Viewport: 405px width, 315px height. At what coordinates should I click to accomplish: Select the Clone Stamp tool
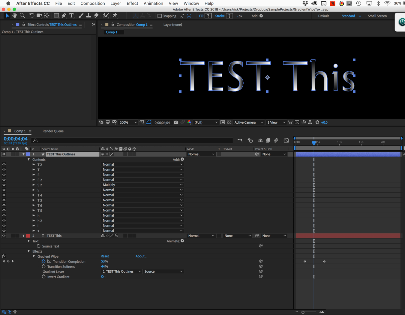[88, 16]
